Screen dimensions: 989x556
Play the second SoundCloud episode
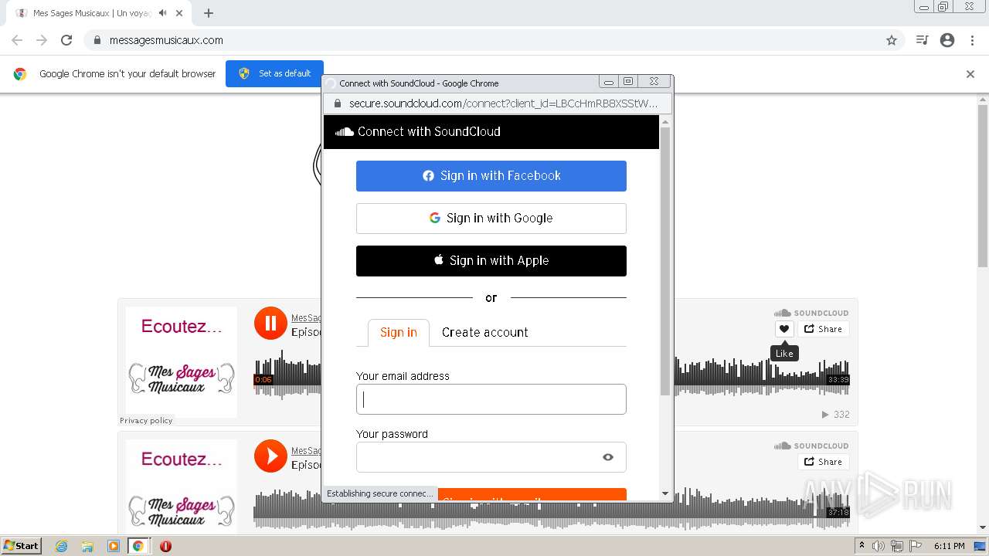click(x=270, y=456)
